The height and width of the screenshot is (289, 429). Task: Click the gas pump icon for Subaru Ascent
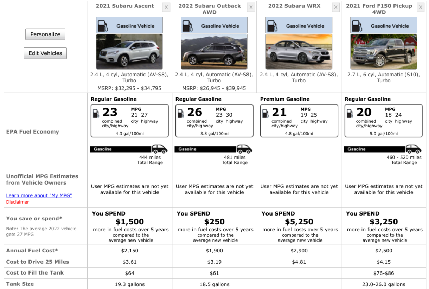102,26
